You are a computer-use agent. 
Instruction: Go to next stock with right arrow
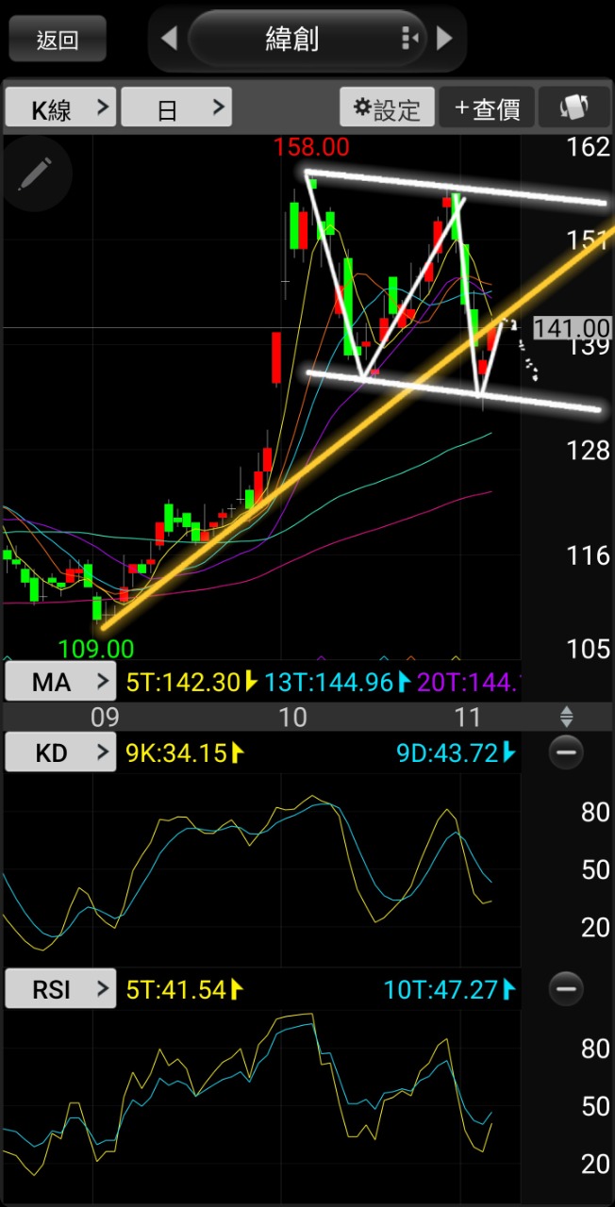[444, 39]
